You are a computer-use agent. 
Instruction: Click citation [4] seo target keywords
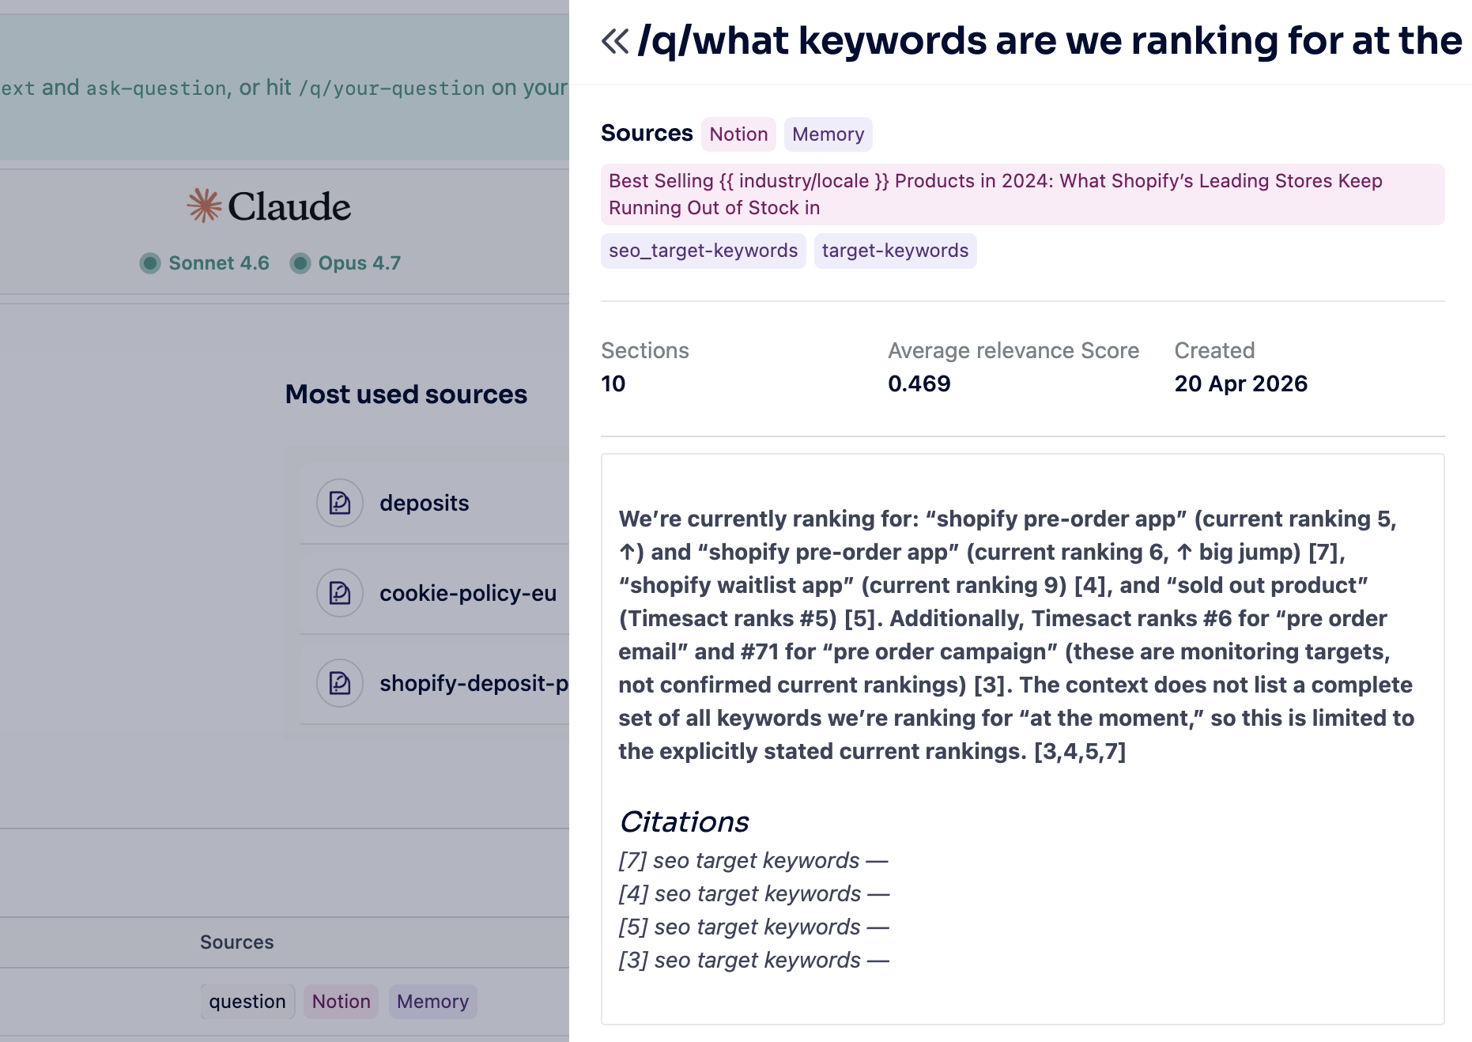[753, 893]
